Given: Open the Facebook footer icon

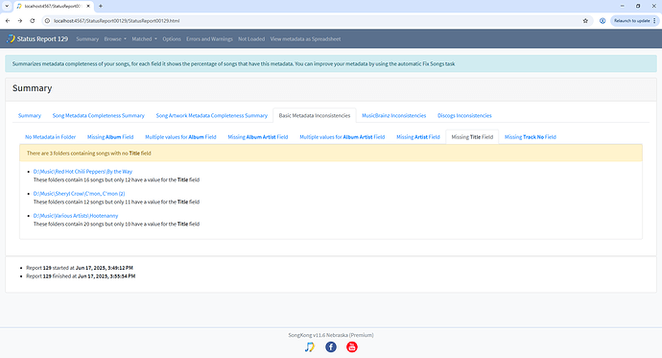Looking at the screenshot, I should [331, 347].
